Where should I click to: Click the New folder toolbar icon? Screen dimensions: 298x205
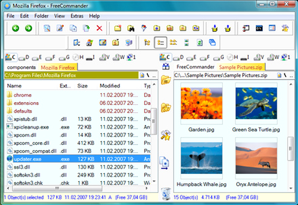[118, 29]
